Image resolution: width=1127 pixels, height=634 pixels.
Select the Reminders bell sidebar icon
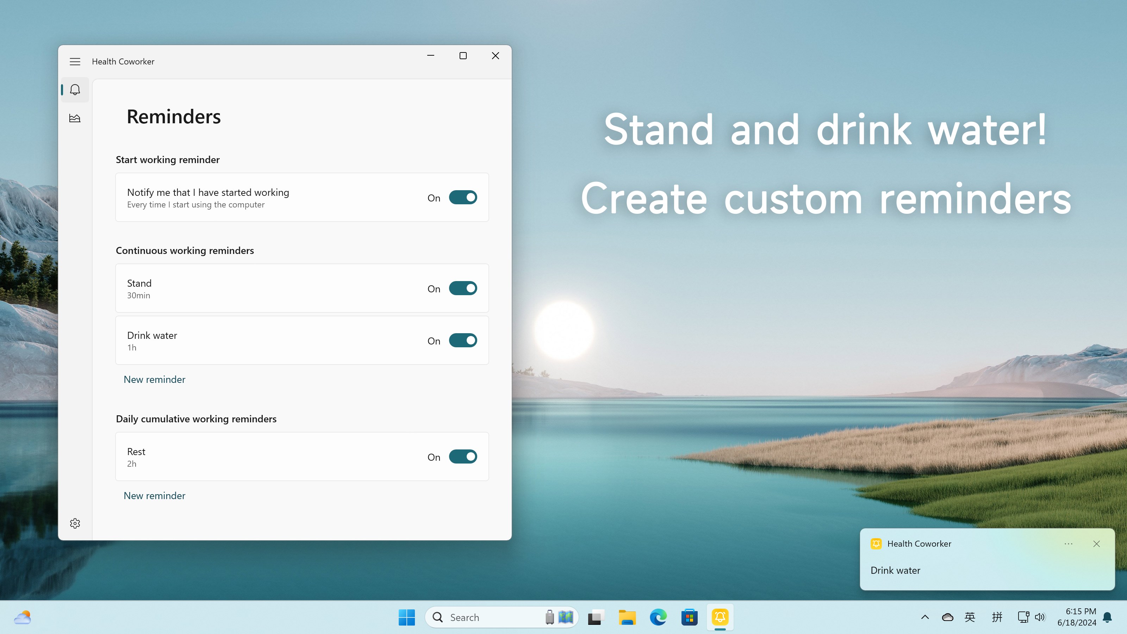point(75,90)
